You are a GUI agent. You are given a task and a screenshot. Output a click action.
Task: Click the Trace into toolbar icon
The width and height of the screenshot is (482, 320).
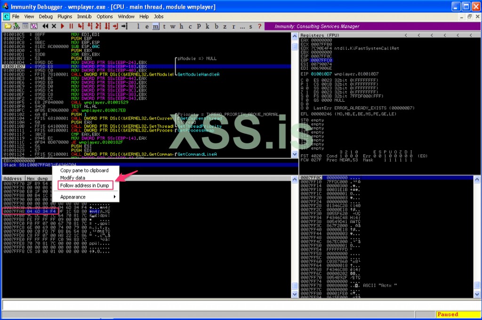point(98,26)
